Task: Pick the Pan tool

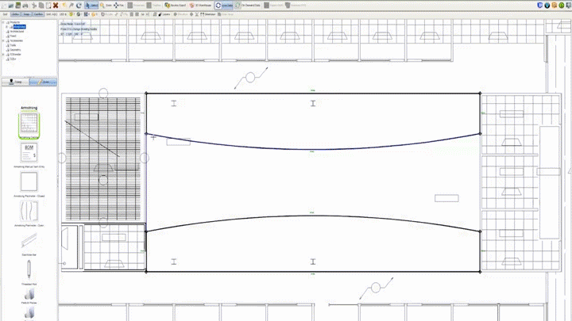Action: point(119,6)
